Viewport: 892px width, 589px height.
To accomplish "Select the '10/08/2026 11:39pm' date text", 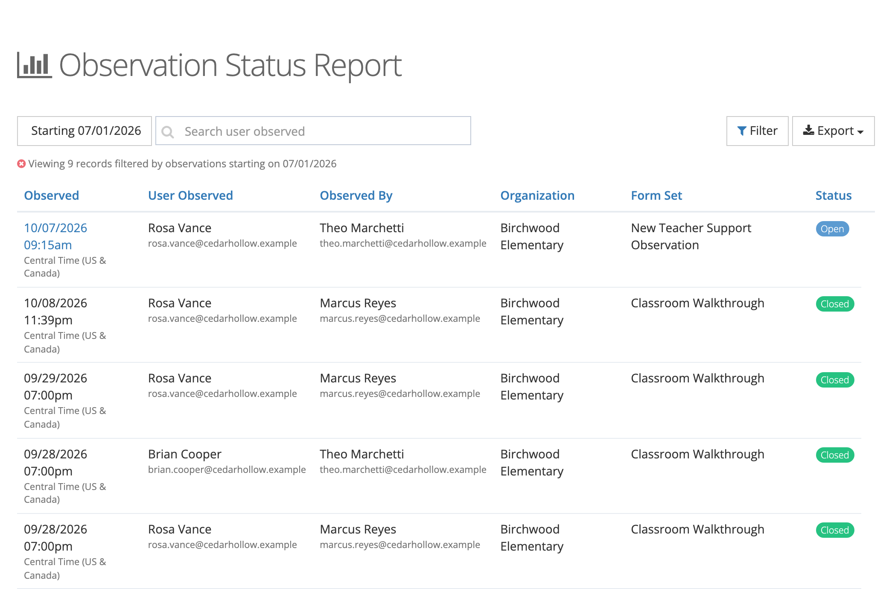I will tap(55, 312).
